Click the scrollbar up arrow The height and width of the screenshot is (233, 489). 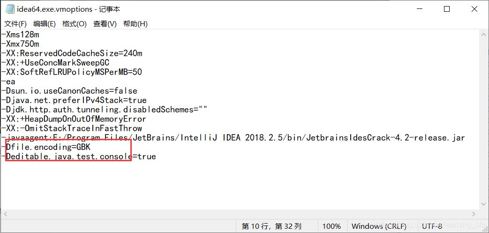click(483, 34)
